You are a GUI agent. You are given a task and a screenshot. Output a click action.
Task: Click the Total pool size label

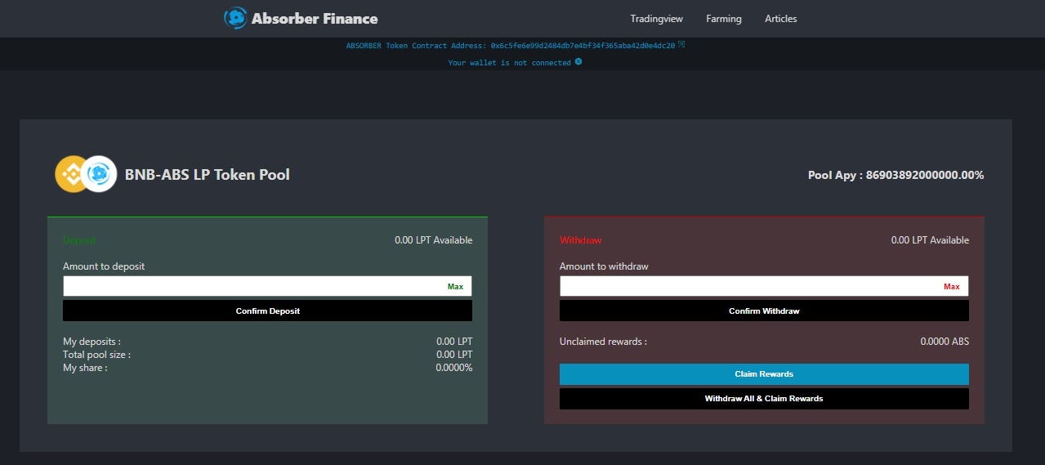click(x=96, y=355)
